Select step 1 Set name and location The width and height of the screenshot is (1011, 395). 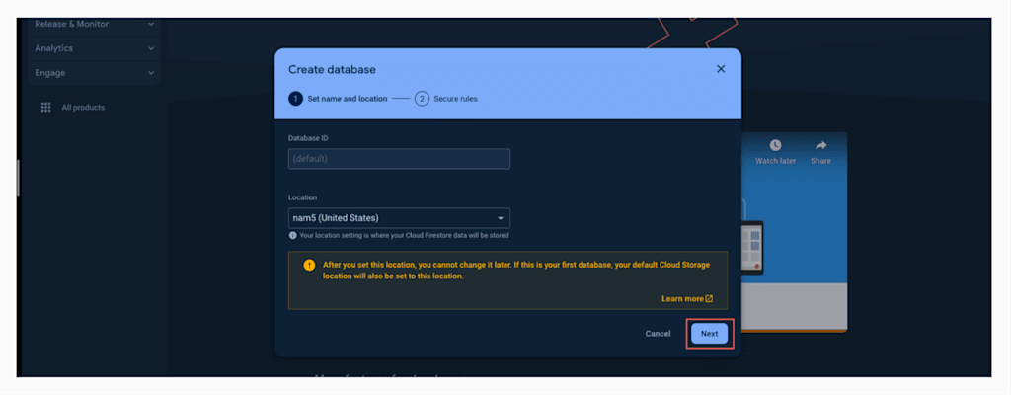[338, 99]
